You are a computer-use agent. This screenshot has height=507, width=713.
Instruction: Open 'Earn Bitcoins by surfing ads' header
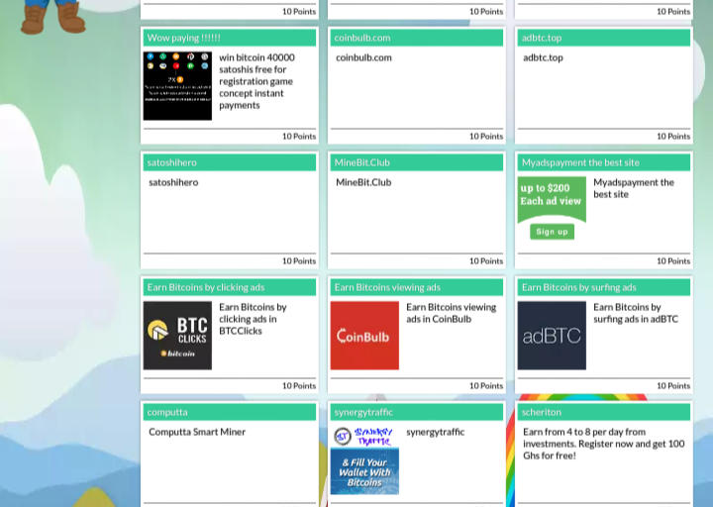(x=579, y=287)
